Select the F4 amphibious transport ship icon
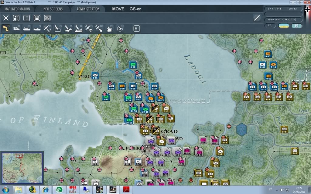The width and height of the screenshot is (311, 194). pyautogui.click(x=37, y=28)
